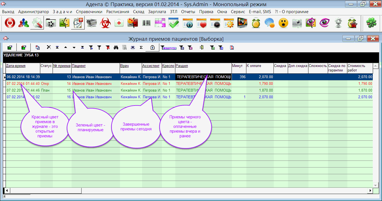
Task: Open the biohazard toolbar icon
Action: click(105, 23)
